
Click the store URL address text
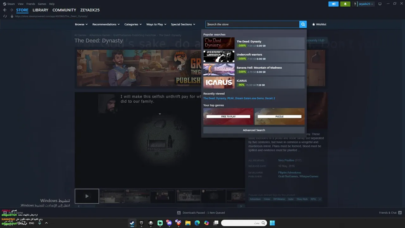51,16
